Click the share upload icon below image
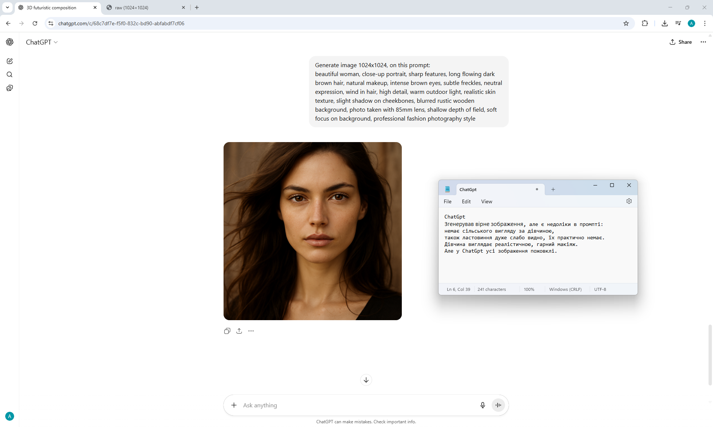 (239, 331)
